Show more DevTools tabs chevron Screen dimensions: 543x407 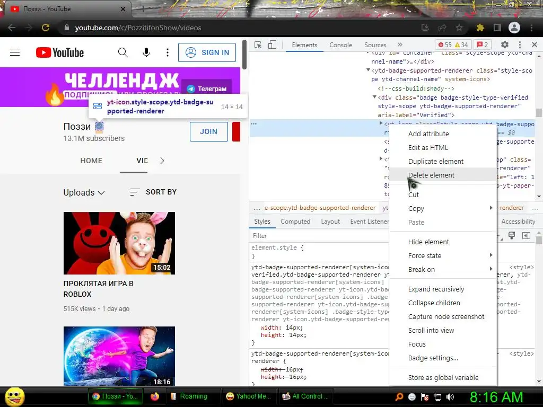click(400, 45)
